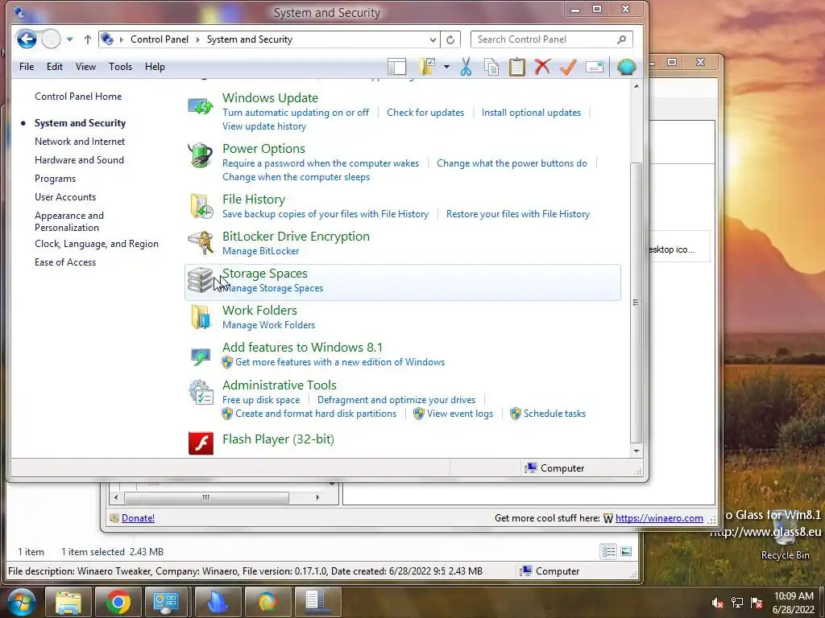Image resolution: width=825 pixels, height=618 pixels.
Task: Open the Flash Player red icon
Action: [201, 443]
